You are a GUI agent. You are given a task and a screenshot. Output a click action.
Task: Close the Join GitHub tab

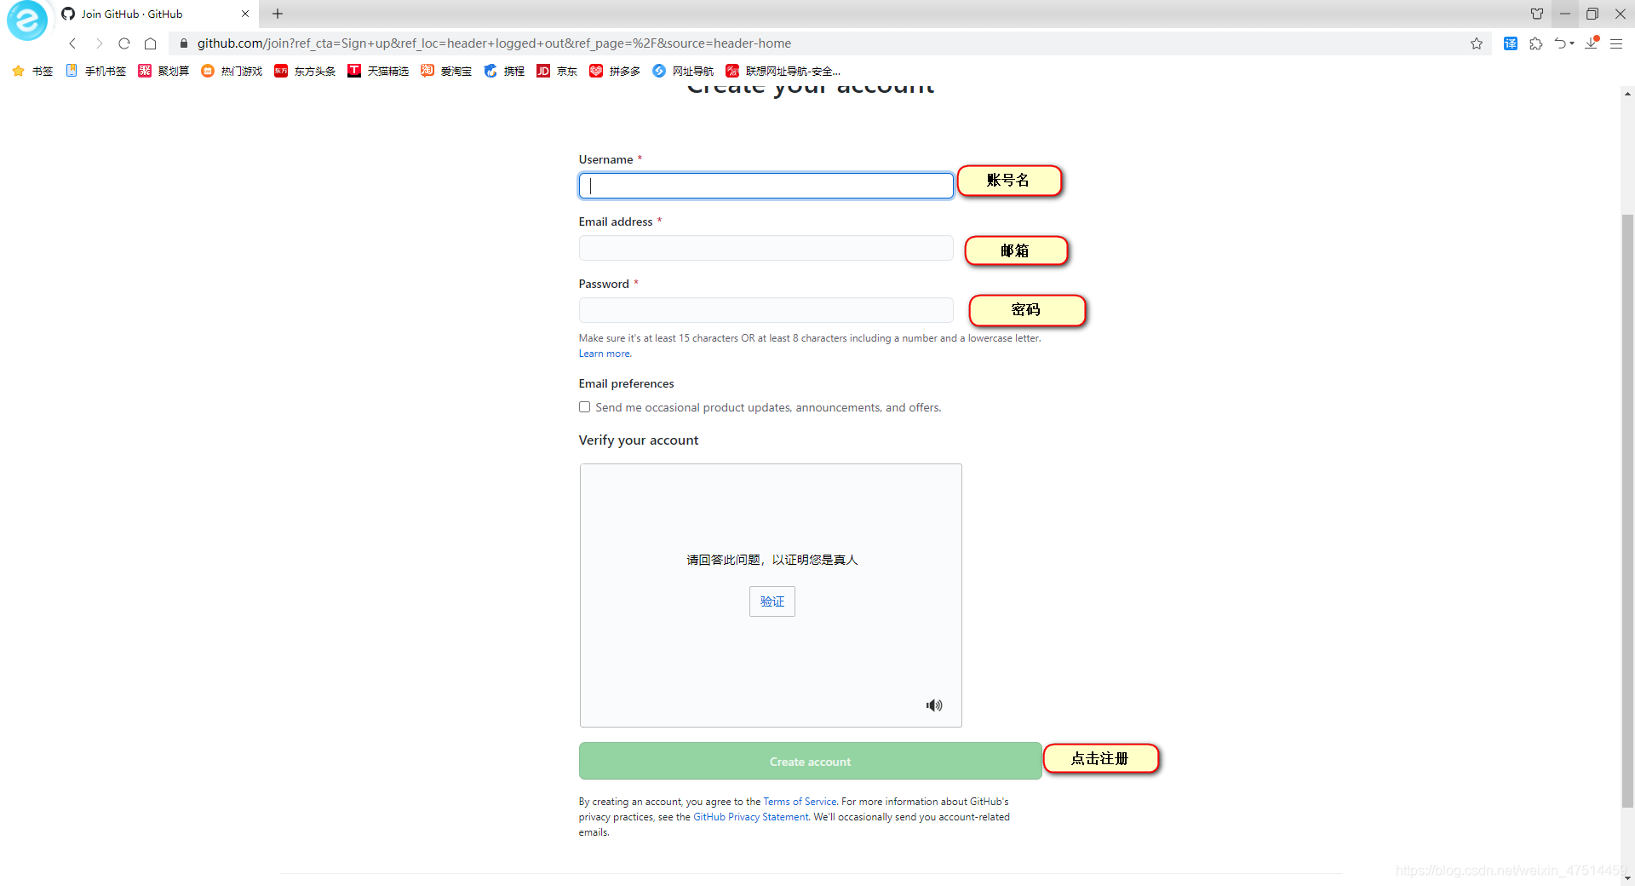(245, 14)
